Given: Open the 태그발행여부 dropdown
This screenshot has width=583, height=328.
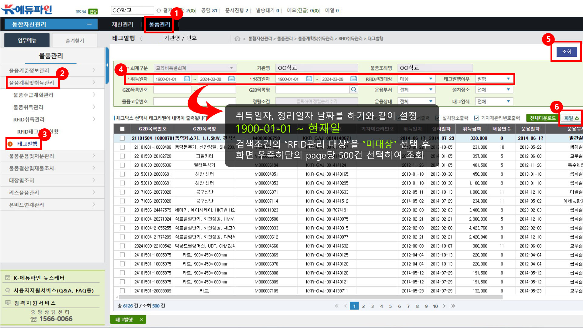Looking at the screenshot, I should point(494,79).
